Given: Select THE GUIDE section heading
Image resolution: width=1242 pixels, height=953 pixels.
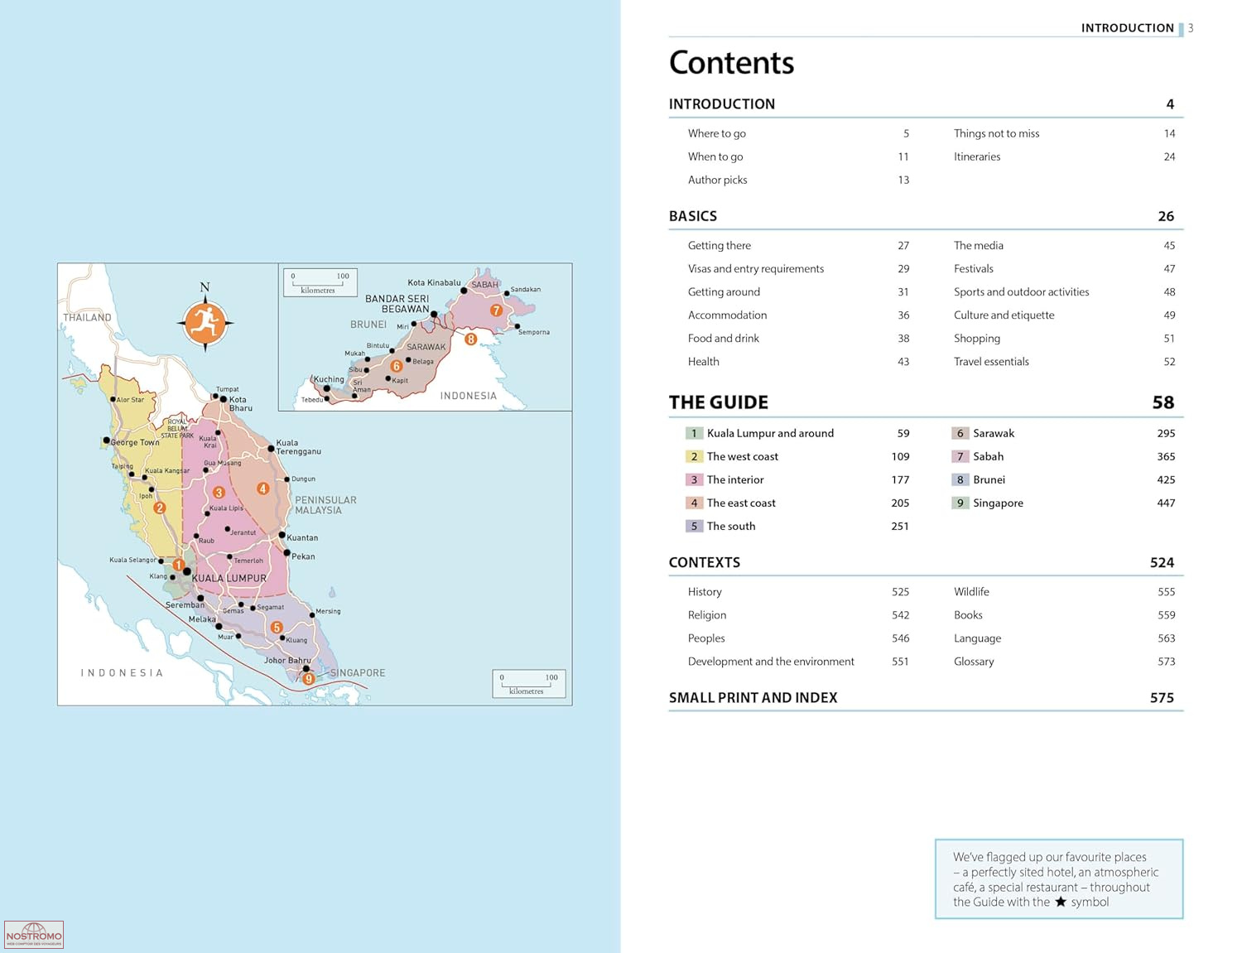Looking at the screenshot, I should pos(718,402).
